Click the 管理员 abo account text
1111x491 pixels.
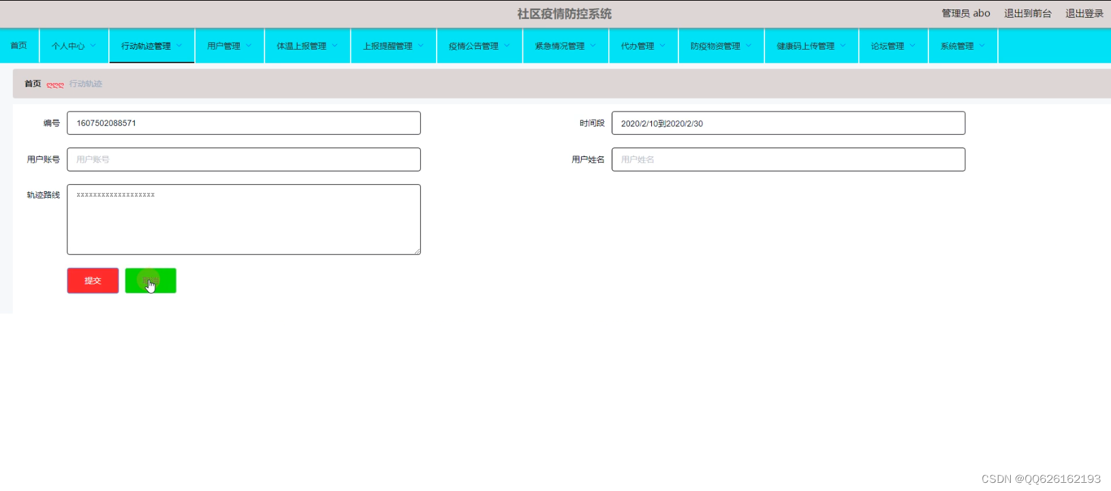tap(965, 14)
